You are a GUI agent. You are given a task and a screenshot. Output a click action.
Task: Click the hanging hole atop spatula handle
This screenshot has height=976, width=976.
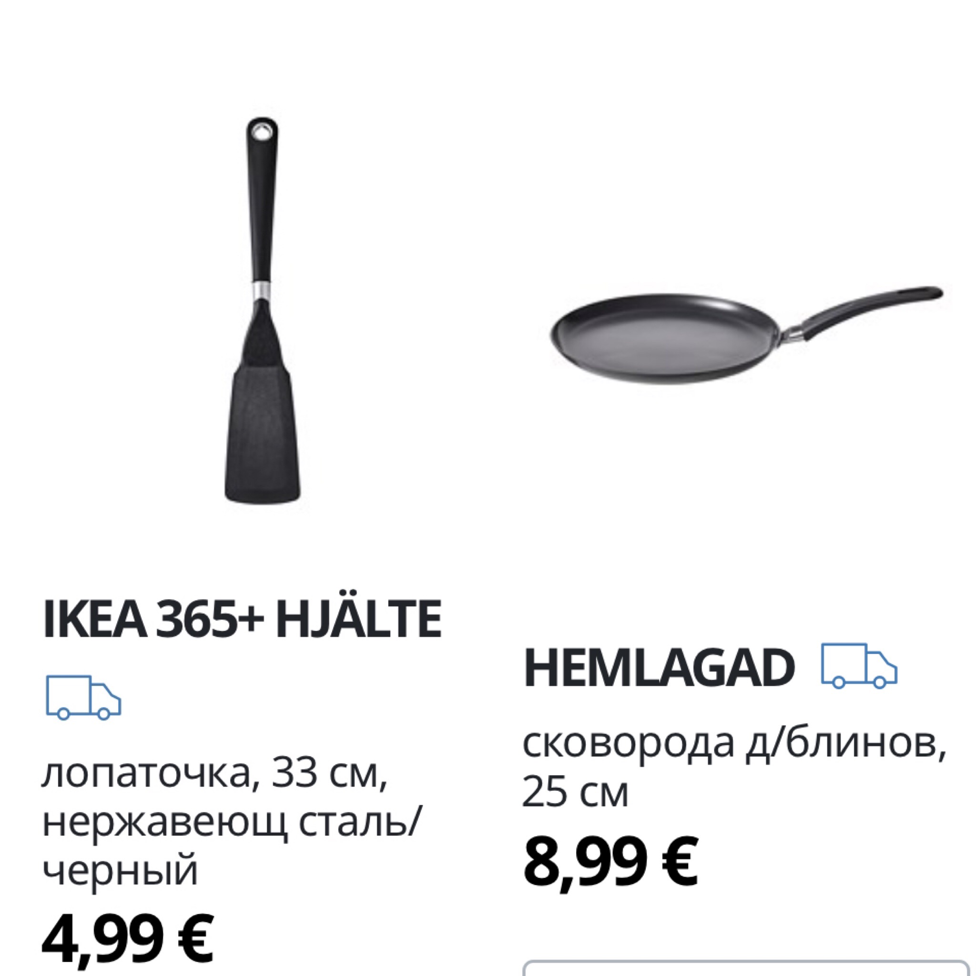click(x=262, y=132)
